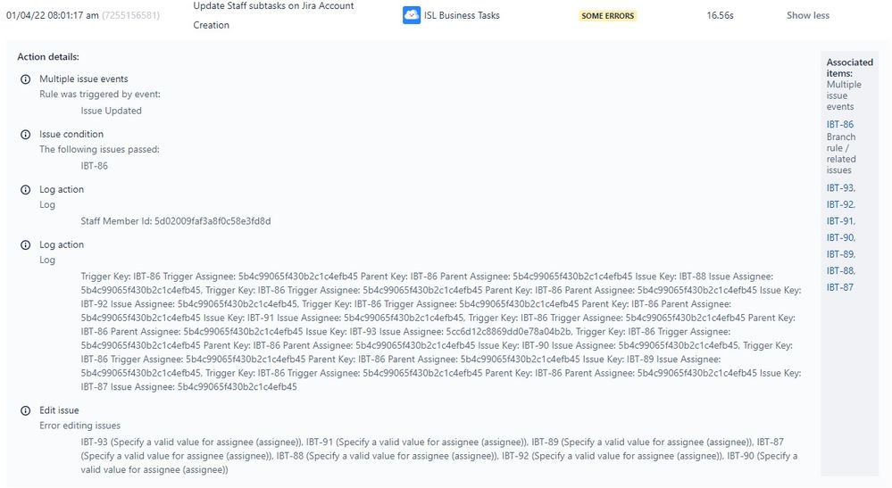This screenshot has height=488, width=892.
Task: Click info icon beside Edit issue
Action: point(26,410)
